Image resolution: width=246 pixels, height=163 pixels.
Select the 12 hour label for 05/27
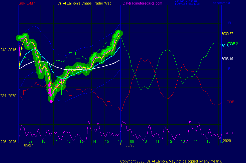click(x=69, y=141)
